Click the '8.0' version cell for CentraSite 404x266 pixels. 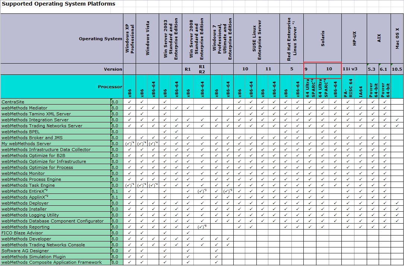(117, 102)
